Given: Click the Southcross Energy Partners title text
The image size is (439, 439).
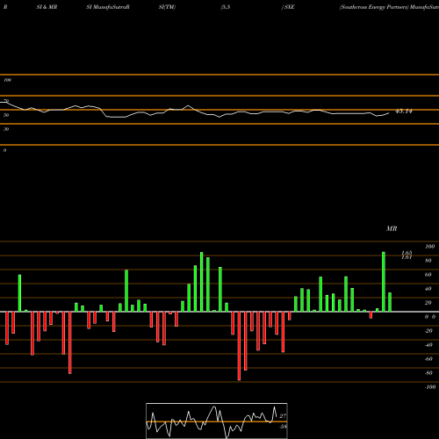Looking at the screenshot, I should click(373, 7).
